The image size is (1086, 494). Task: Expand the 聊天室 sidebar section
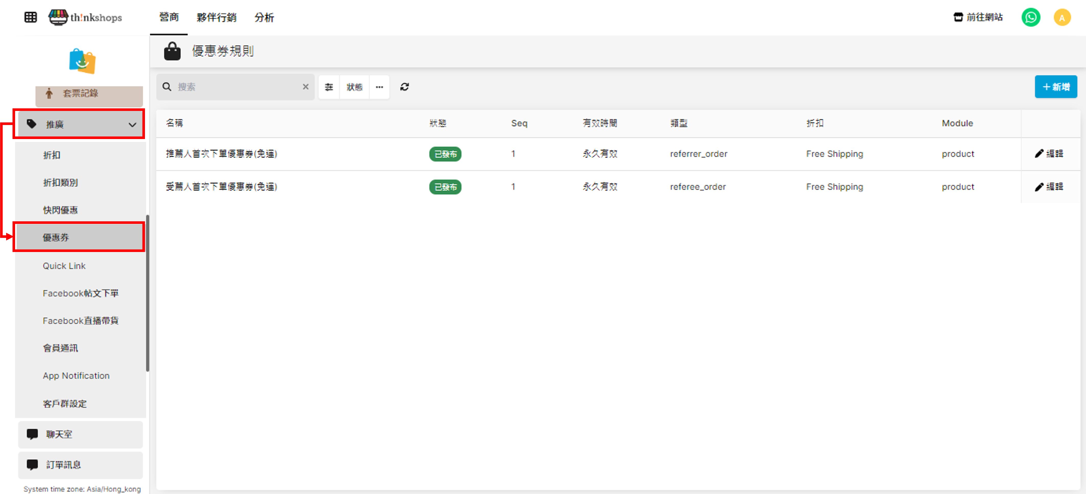[80, 434]
